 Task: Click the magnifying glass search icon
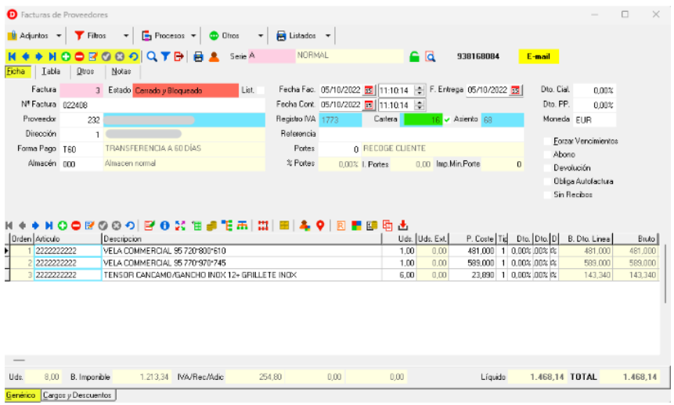152,56
